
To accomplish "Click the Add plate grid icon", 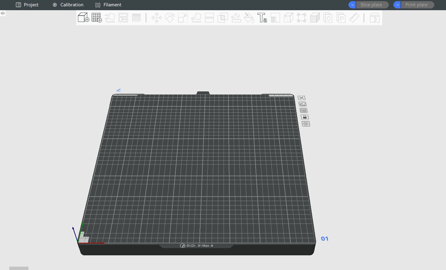I will pos(97,18).
